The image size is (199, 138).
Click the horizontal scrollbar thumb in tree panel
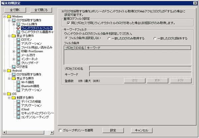point(25,132)
